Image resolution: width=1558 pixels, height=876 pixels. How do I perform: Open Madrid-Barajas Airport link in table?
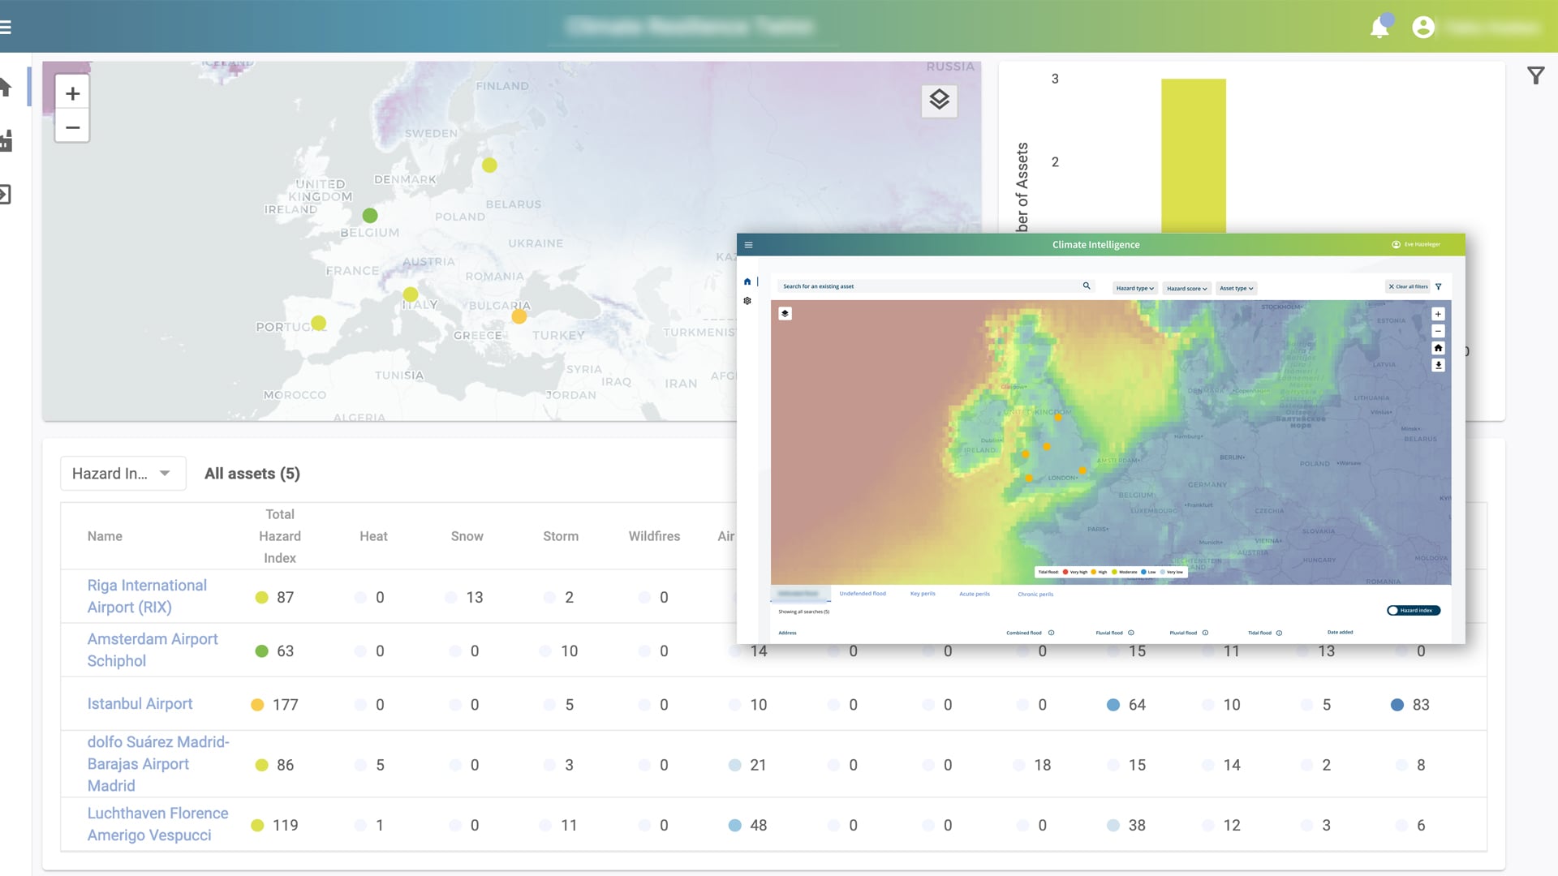click(158, 764)
